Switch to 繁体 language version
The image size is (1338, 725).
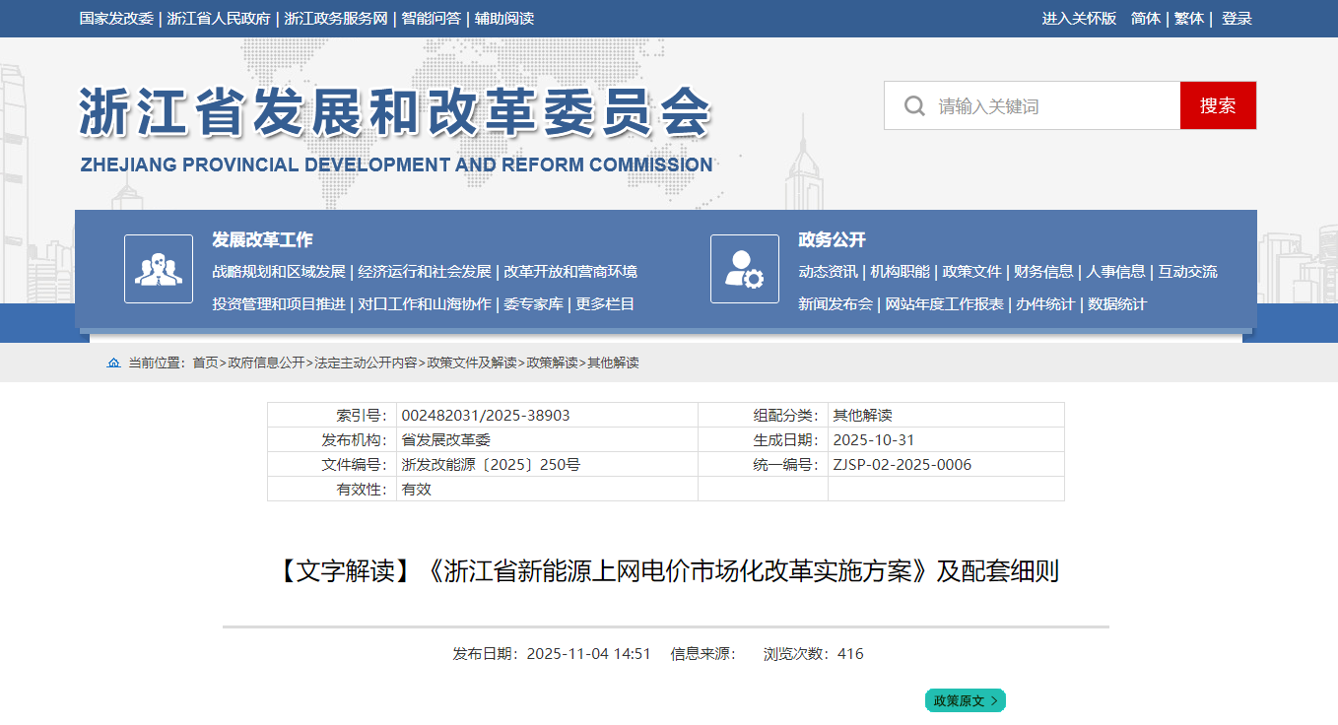(1188, 19)
